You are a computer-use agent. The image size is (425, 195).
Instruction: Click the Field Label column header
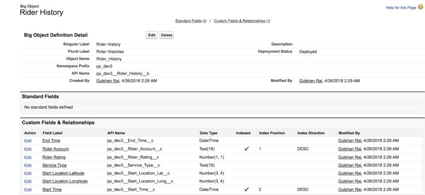(x=52, y=133)
